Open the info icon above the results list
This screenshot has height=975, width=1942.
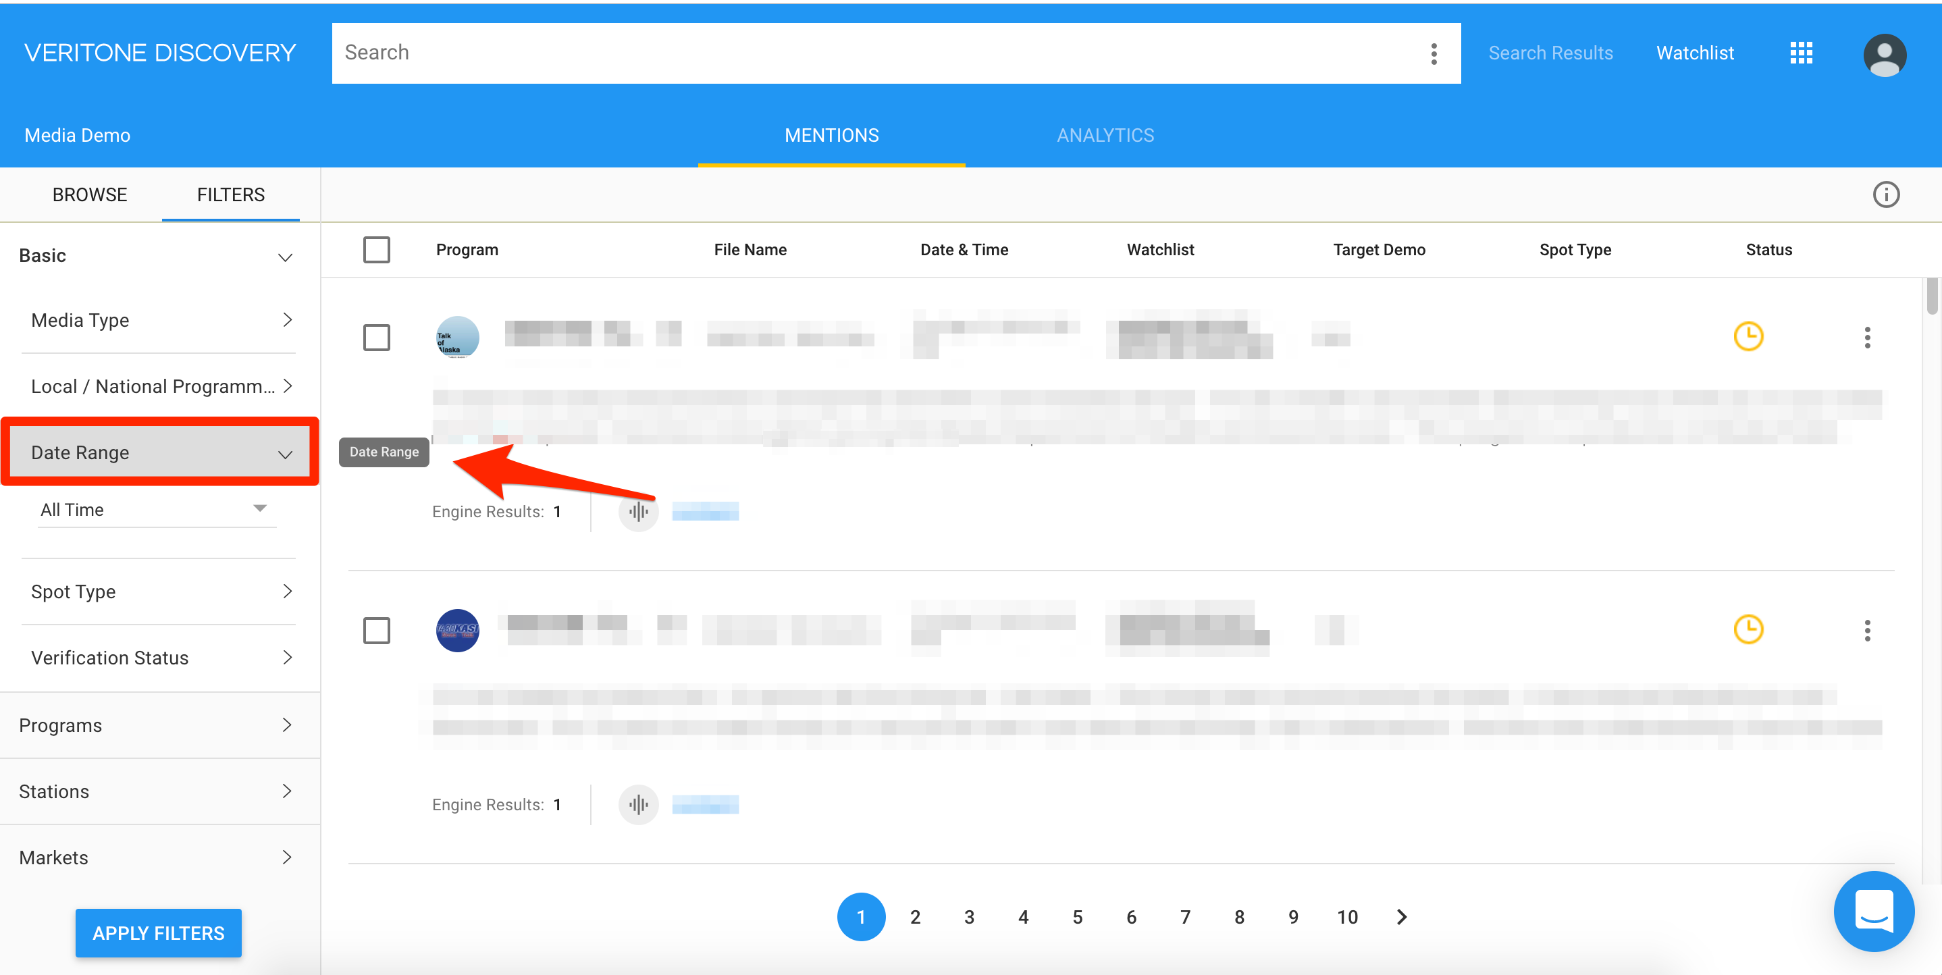tap(1886, 194)
